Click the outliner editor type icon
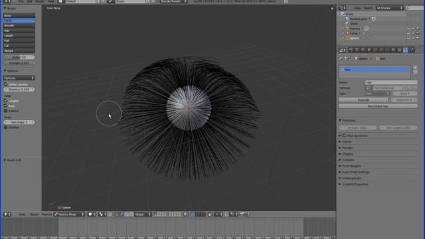 point(343,8)
